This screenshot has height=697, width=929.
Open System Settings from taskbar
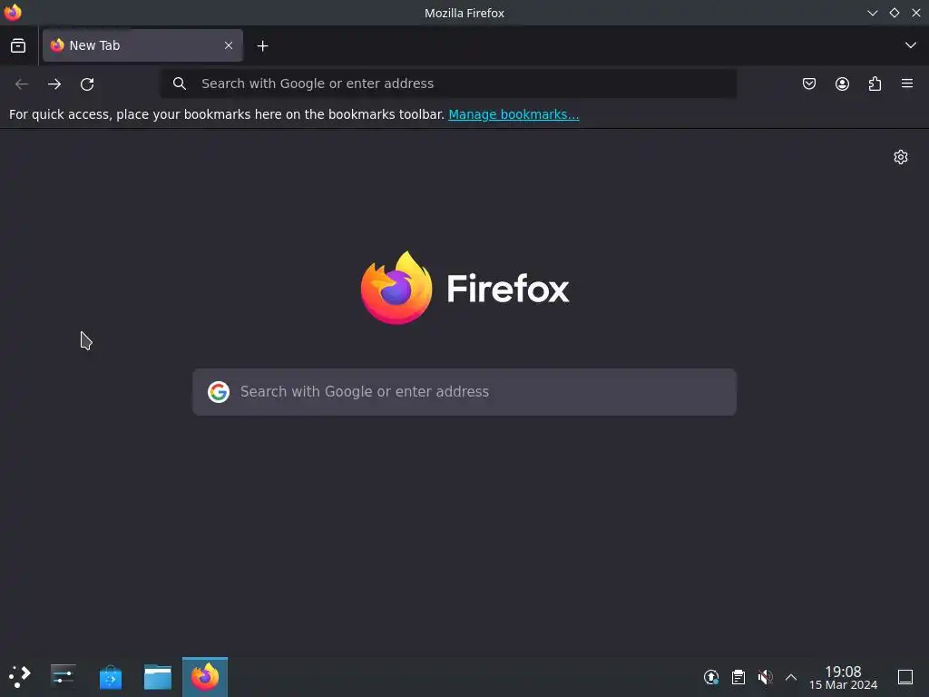[64, 676]
